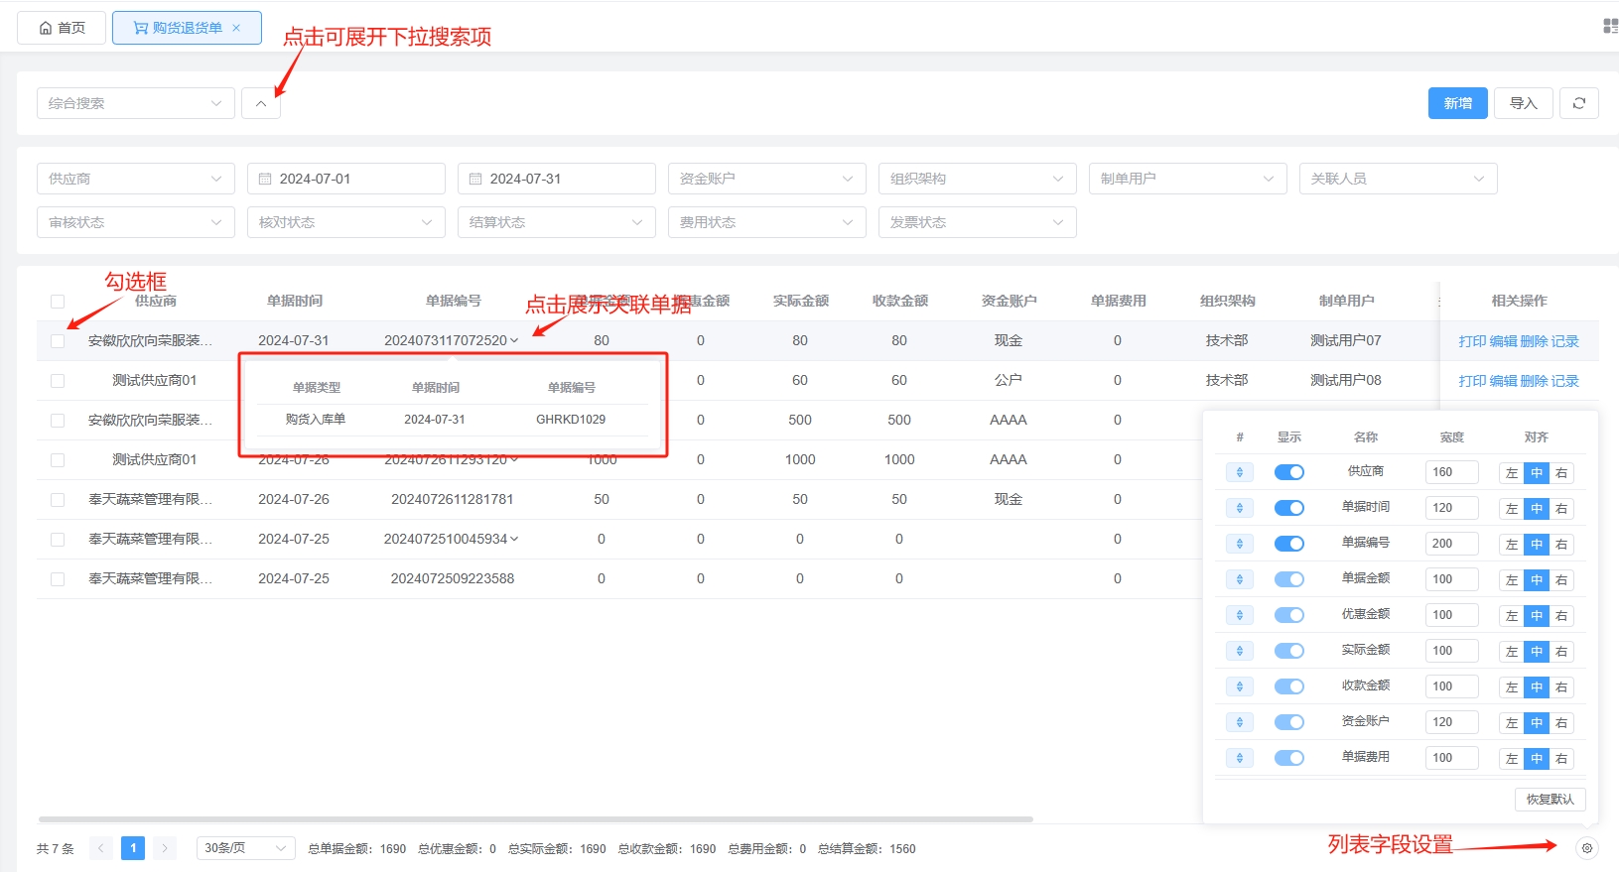Align 单据时间 column to the right (右)
Image resolution: width=1619 pixels, height=872 pixels.
1561,509
